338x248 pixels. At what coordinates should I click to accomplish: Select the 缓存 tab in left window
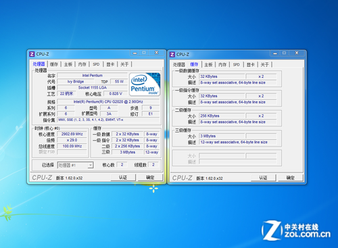click(x=54, y=64)
